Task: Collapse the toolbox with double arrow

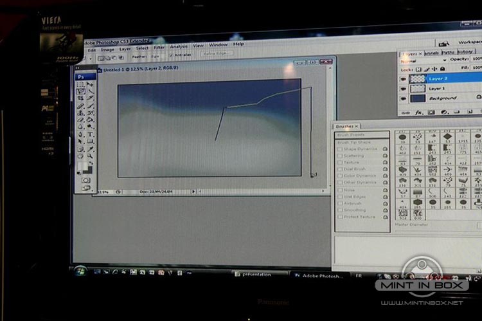Action: tap(78, 68)
